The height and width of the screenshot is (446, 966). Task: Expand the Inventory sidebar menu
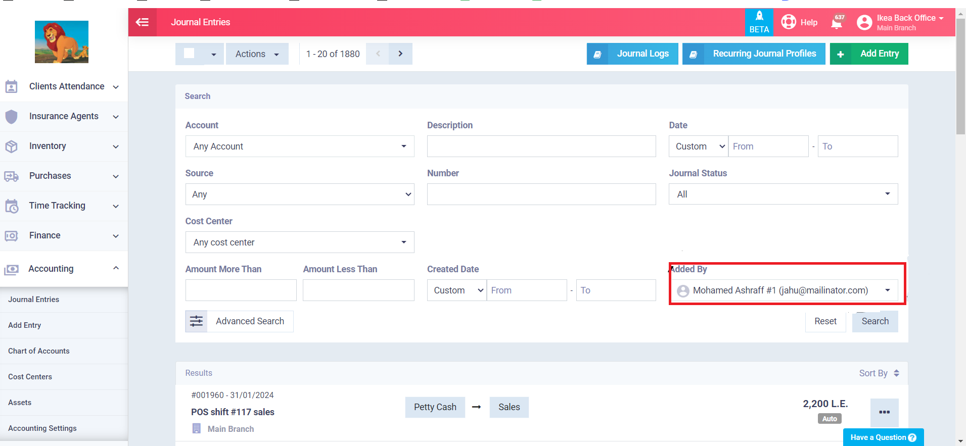[x=63, y=146]
